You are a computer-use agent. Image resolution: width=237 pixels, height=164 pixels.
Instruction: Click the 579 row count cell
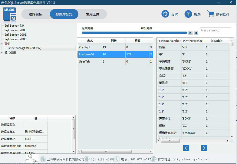pos(137,54)
